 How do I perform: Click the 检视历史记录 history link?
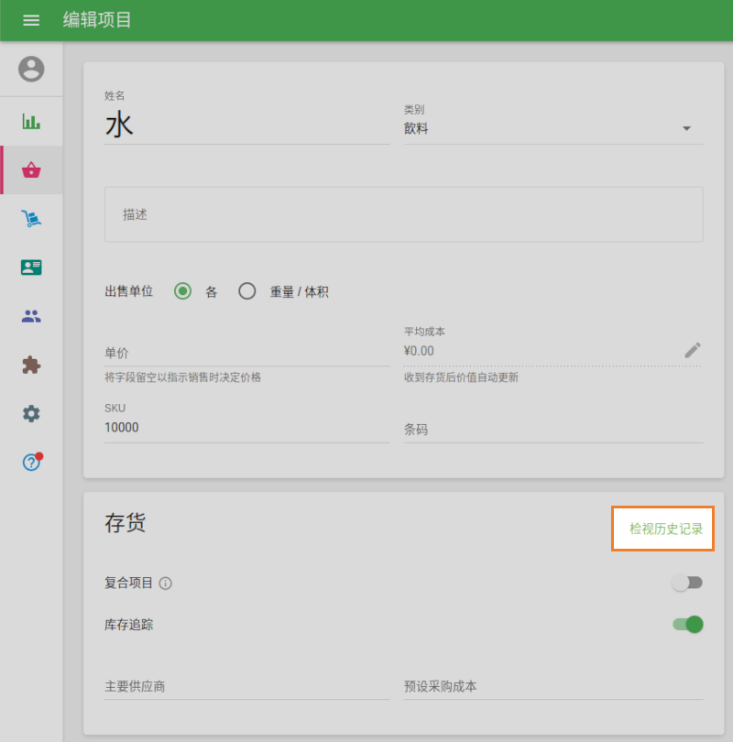[662, 529]
